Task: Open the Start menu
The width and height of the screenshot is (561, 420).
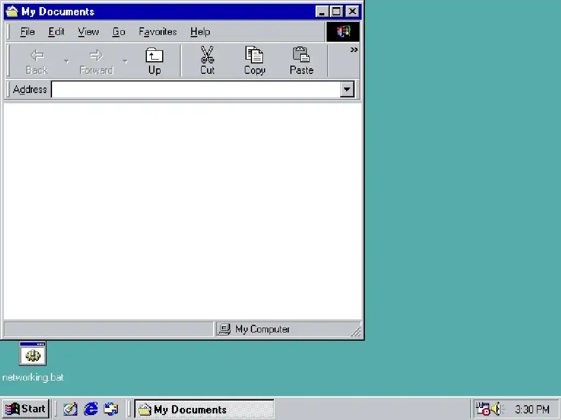Action: coord(25,409)
